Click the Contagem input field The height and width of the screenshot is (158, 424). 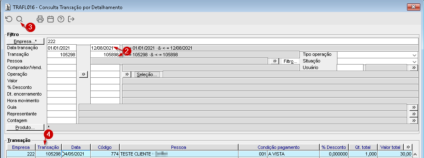[x=62, y=121]
